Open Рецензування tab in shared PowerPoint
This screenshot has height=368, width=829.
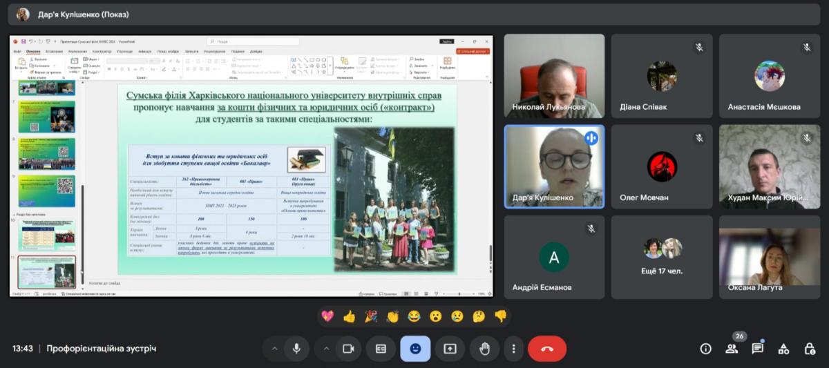215,51
